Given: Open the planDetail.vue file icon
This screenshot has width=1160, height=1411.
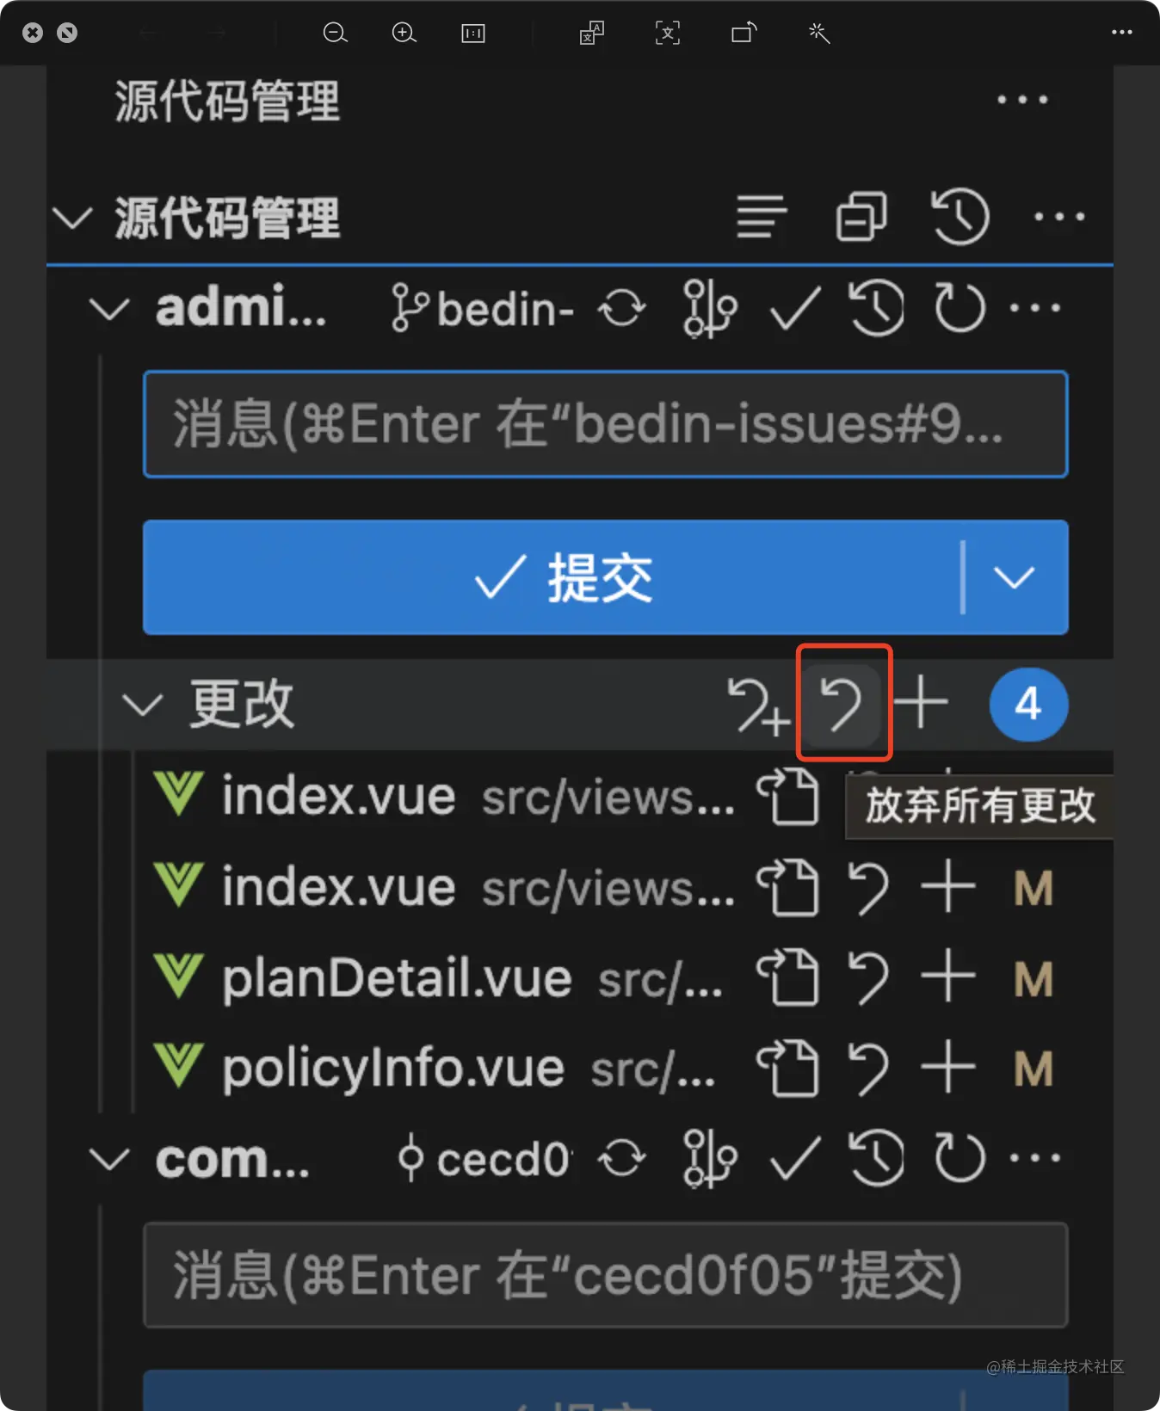Looking at the screenshot, I should (x=787, y=978).
